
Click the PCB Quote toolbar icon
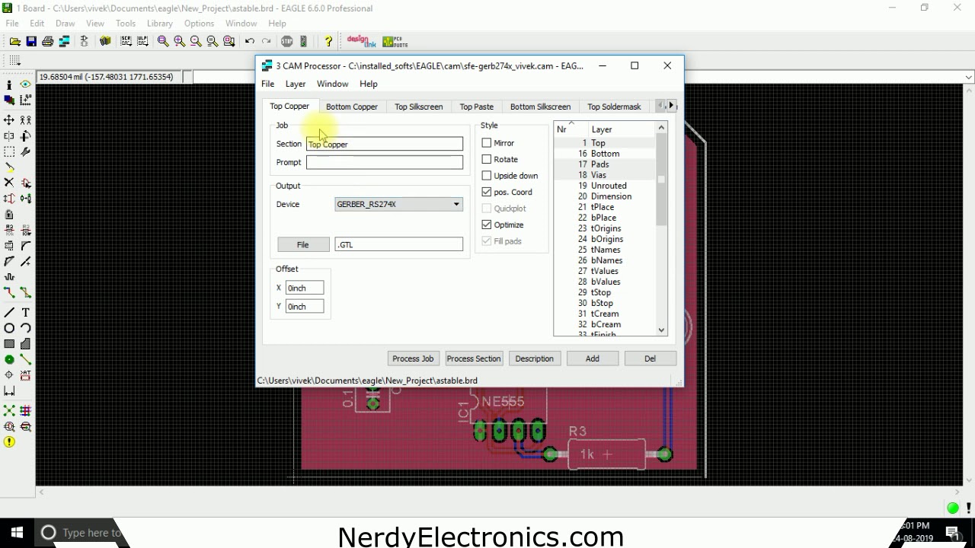pos(395,41)
